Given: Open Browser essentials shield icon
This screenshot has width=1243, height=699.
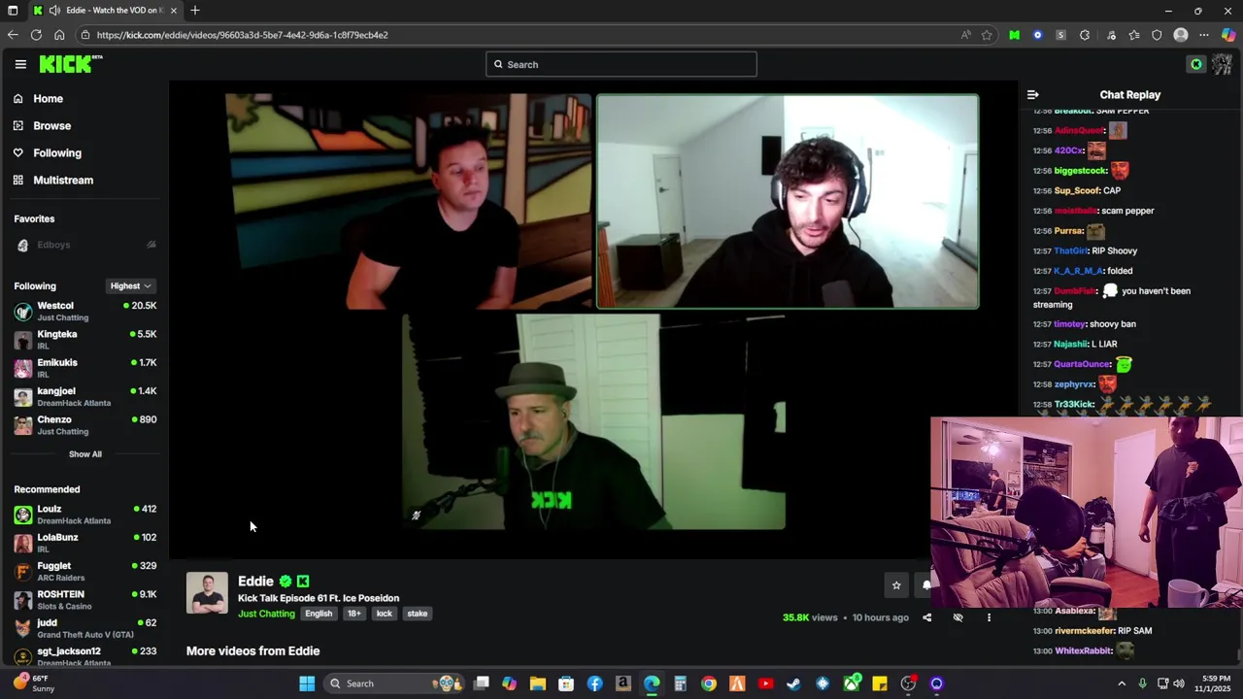Looking at the screenshot, I should pyautogui.click(x=1157, y=35).
